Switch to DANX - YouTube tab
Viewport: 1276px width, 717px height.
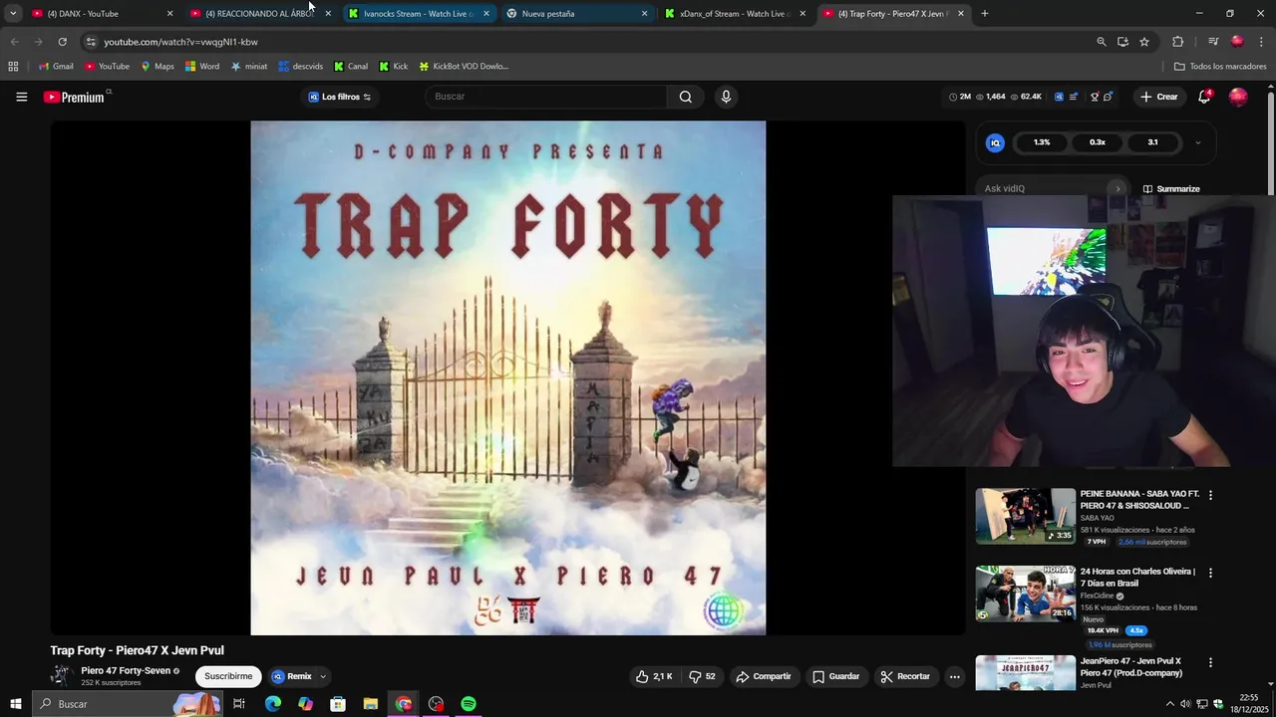pyautogui.click(x=100, y=13)
